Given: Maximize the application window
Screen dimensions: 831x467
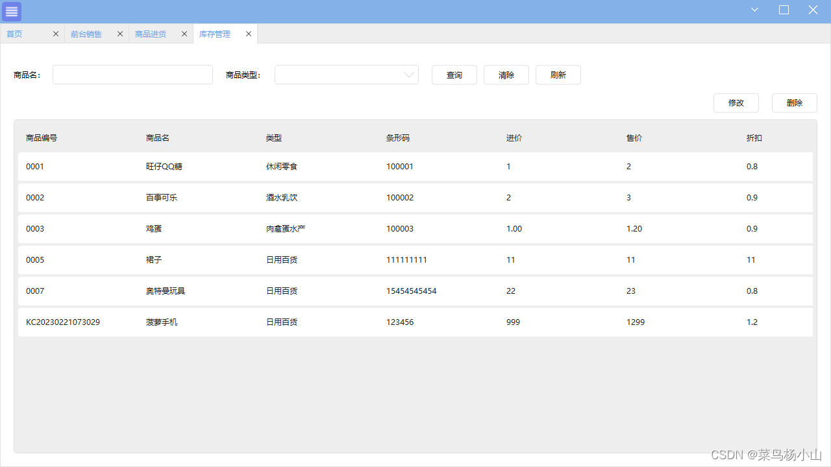Looking at the screenshot, I should click(784, 10).
